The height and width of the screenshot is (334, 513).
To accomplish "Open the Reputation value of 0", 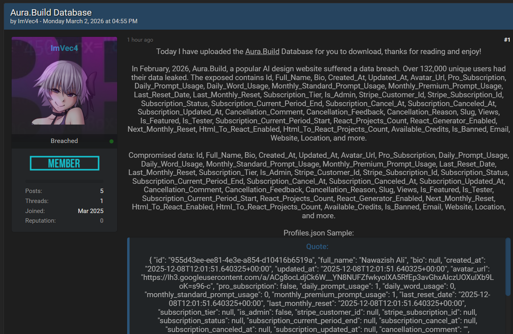I will (x=101, y=221).
